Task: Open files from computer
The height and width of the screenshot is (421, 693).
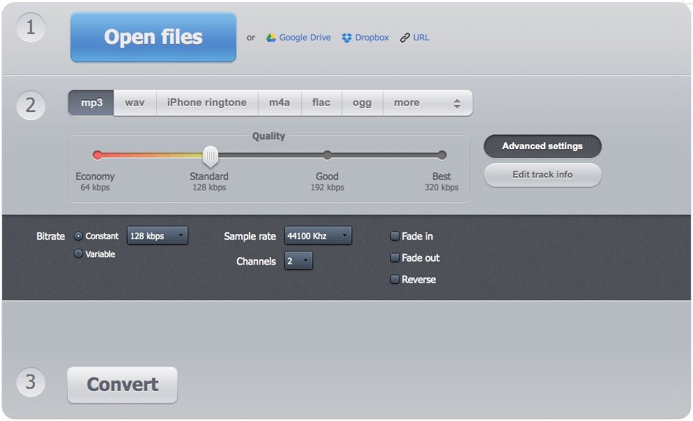Action: (x=153, y=37)
